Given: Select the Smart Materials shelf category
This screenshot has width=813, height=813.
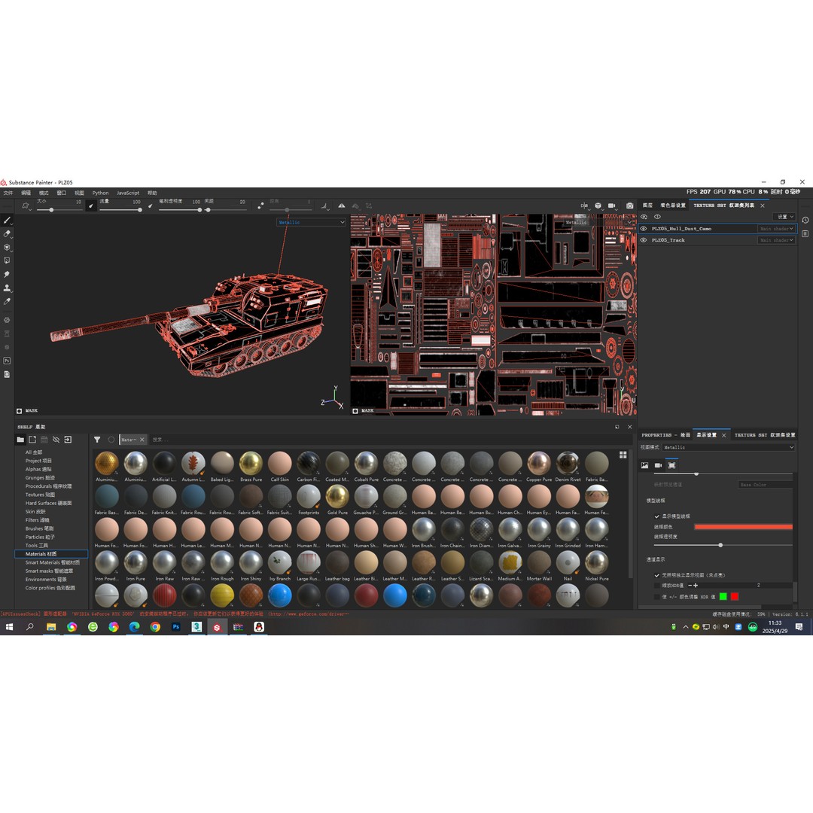Looking at the screenshot, I should [53, 562].
